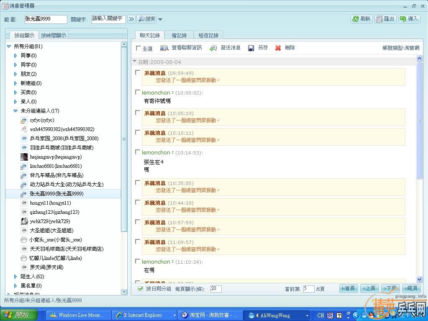Viewport: 428px width, 321px height.
Task: Check the lemonchon message at 10:14:53
Action: [x=138, y=152]
